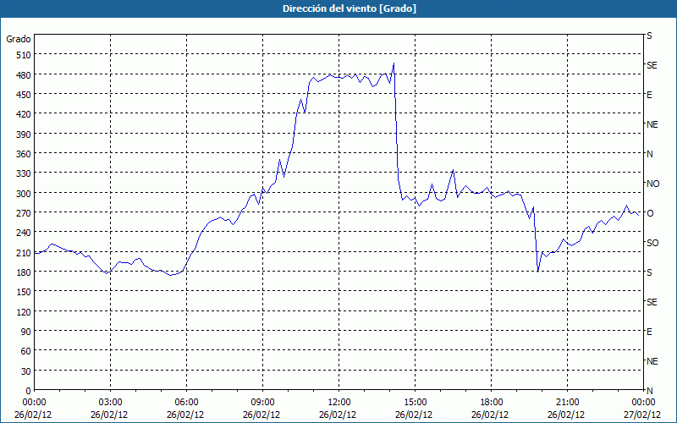The image size is (677, 423).
Task: Click the 'NO' compass label
Action: pyautogui.click(x=653, y=184)
